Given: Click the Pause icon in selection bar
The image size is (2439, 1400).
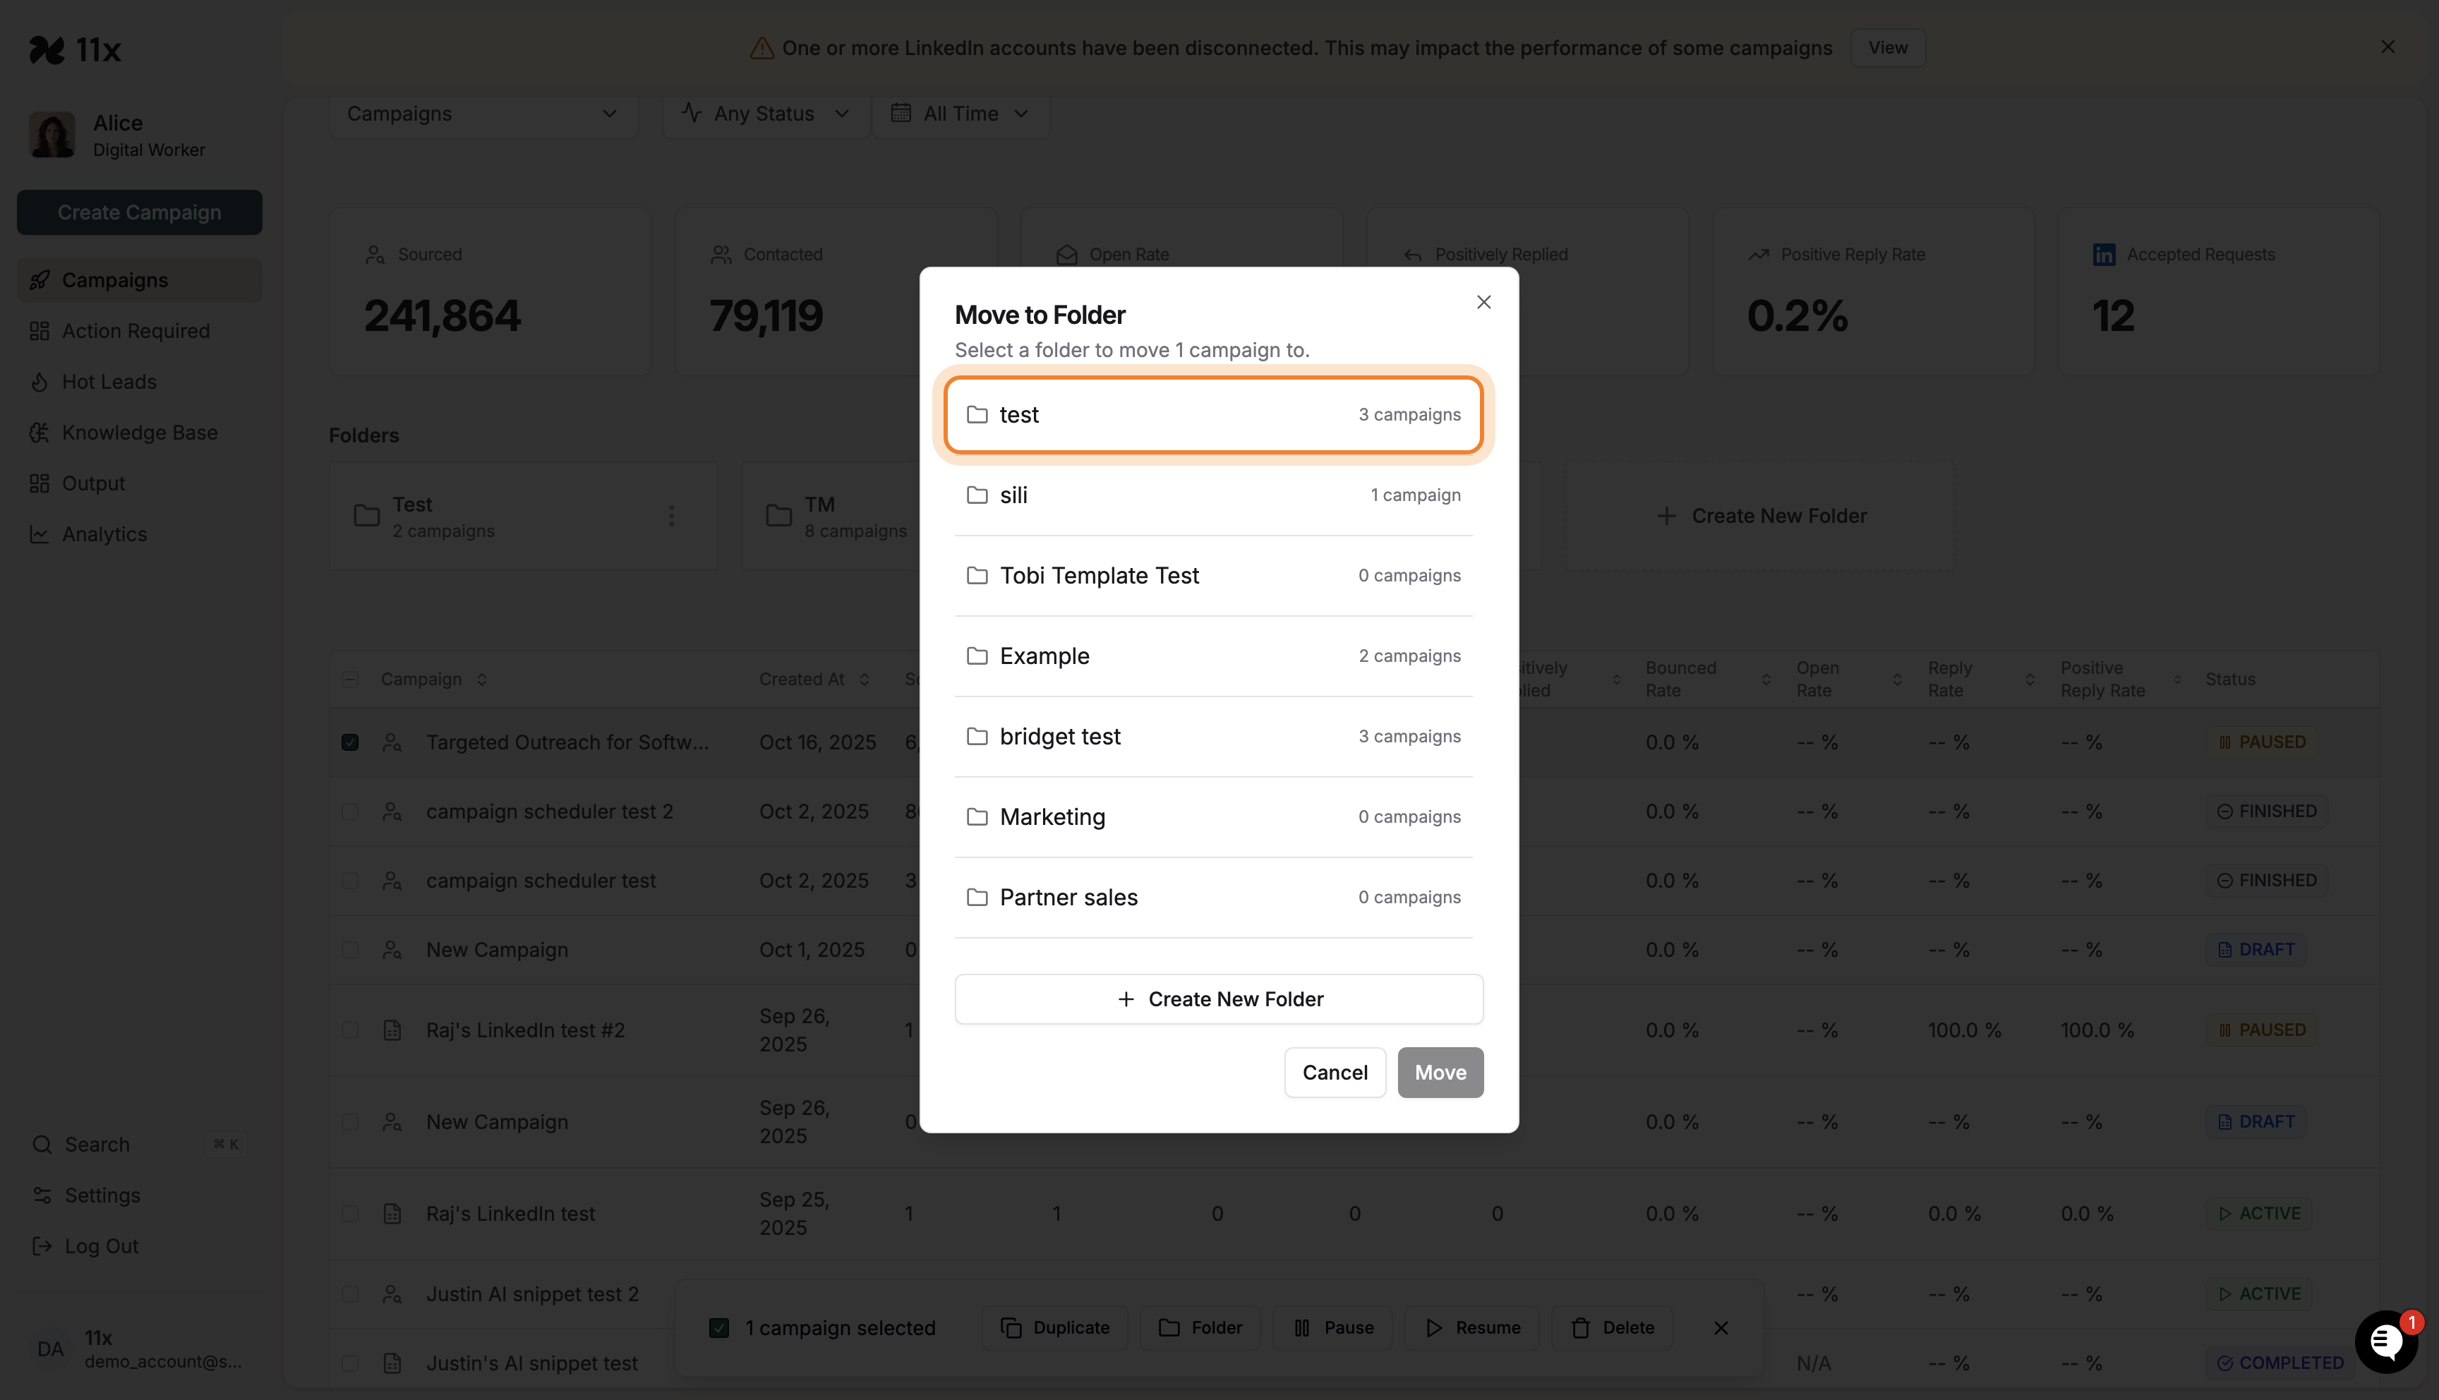Looking at the screenshot, I should pos(1301,1328).
